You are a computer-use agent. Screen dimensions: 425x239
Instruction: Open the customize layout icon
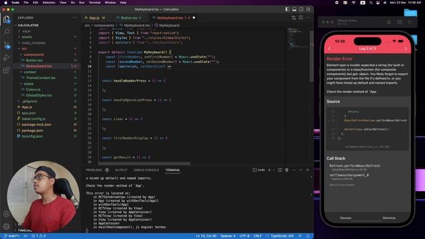308,9
